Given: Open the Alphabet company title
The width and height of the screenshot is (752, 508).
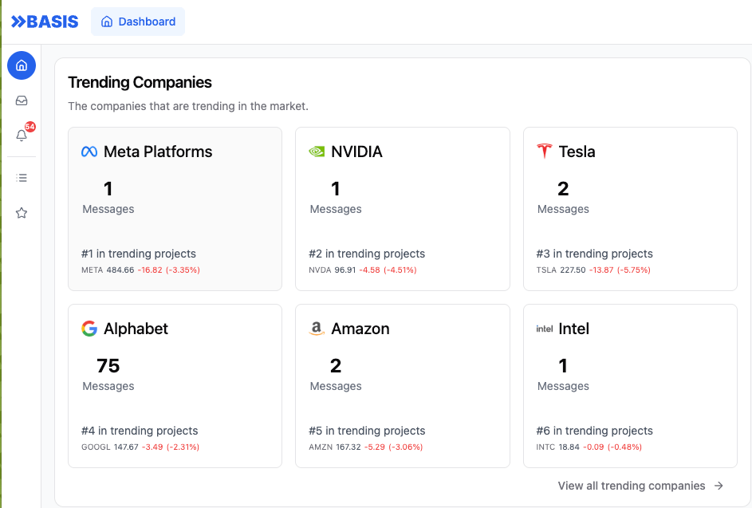Looking at the screenshot, I should (x=136, y=329).
